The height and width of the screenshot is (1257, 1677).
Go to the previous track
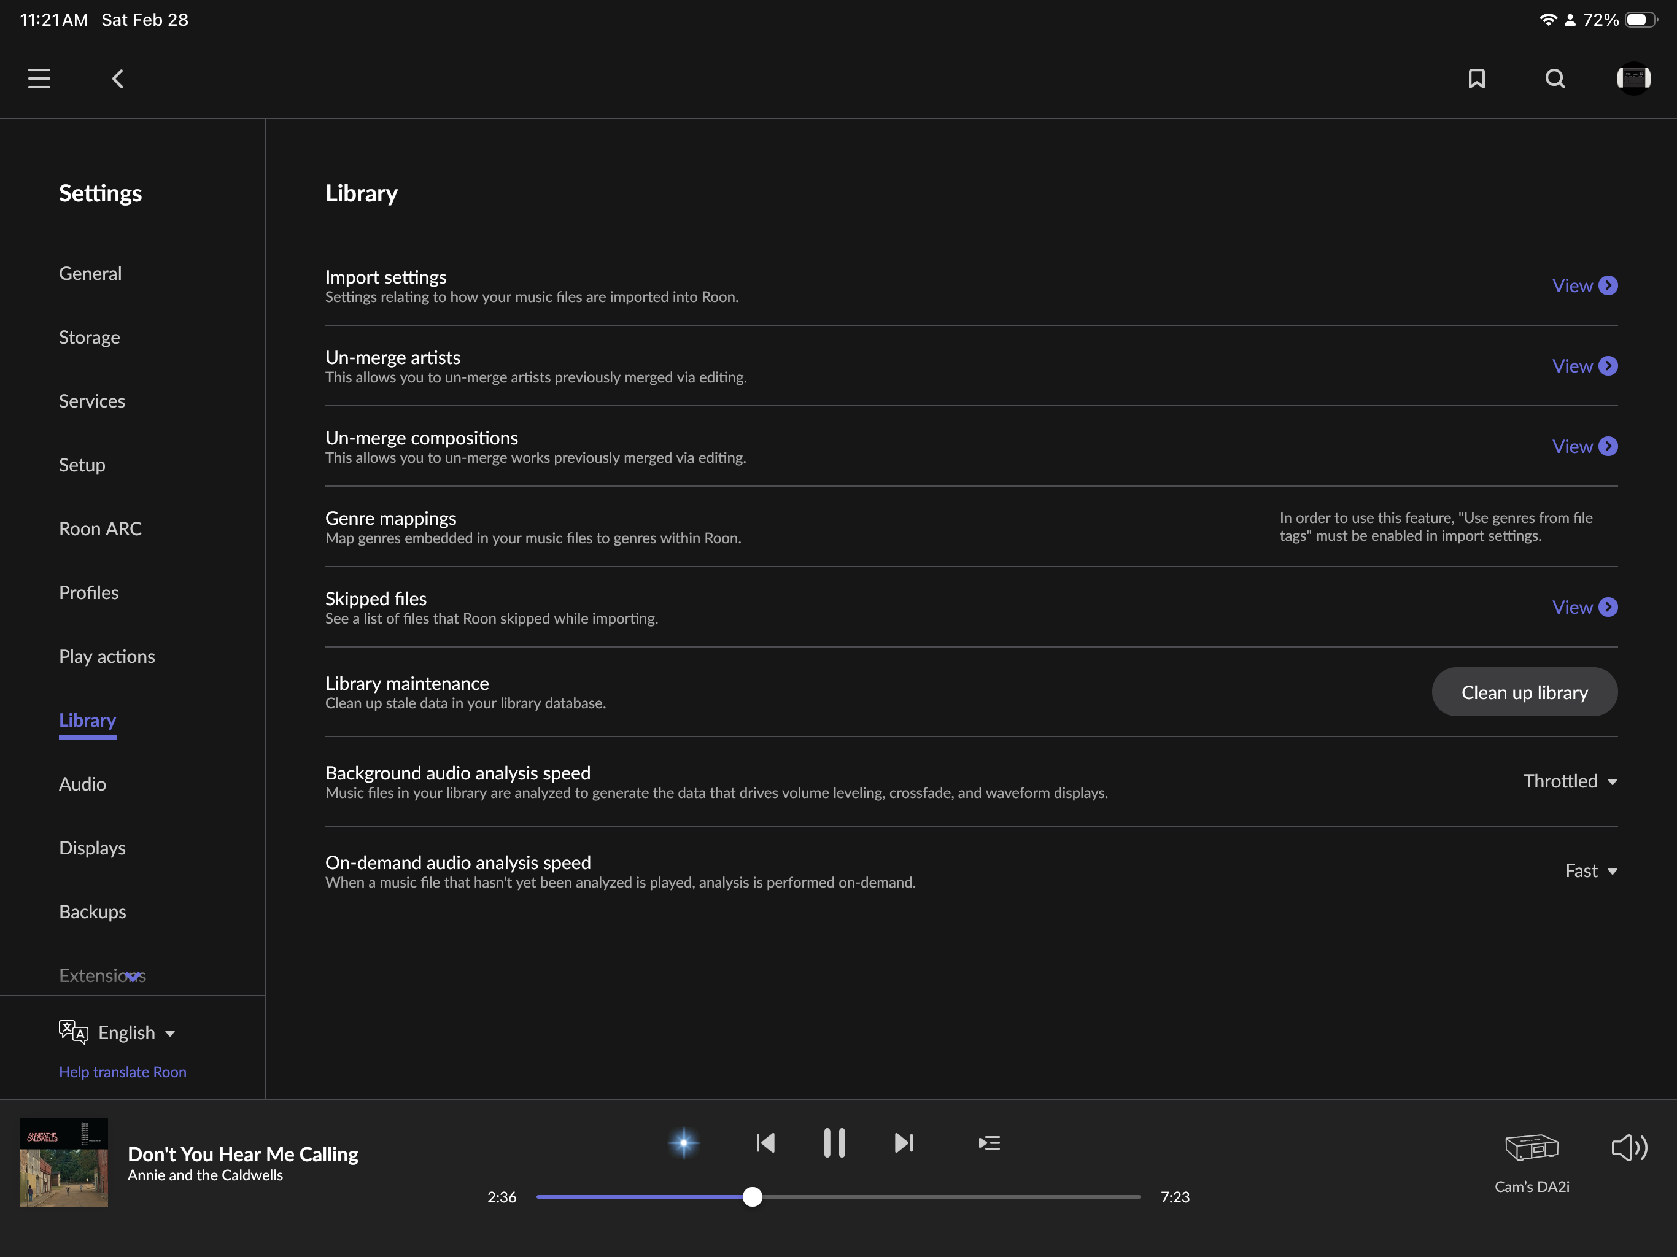765,1142
